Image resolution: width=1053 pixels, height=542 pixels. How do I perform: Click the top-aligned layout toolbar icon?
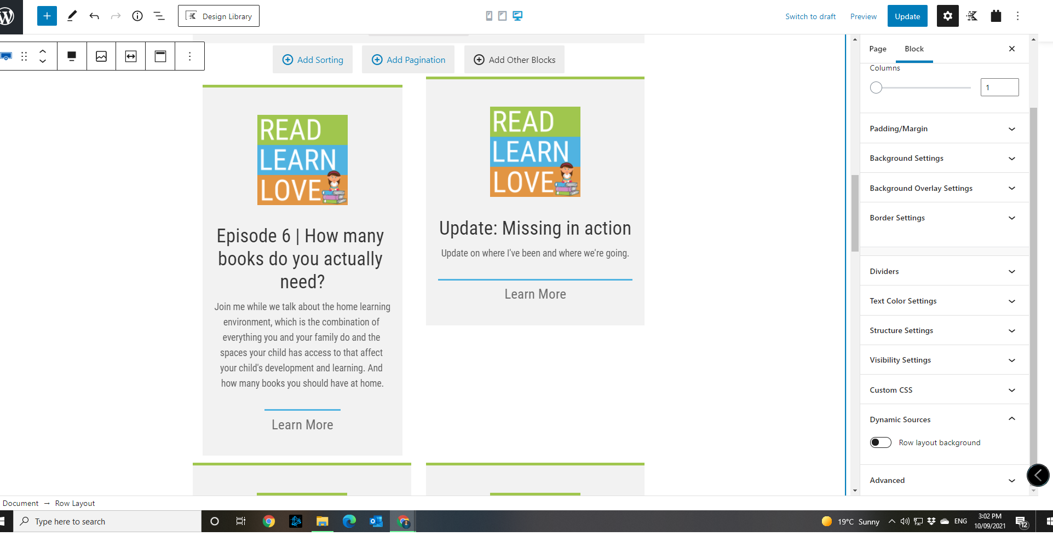pos(160,56)
